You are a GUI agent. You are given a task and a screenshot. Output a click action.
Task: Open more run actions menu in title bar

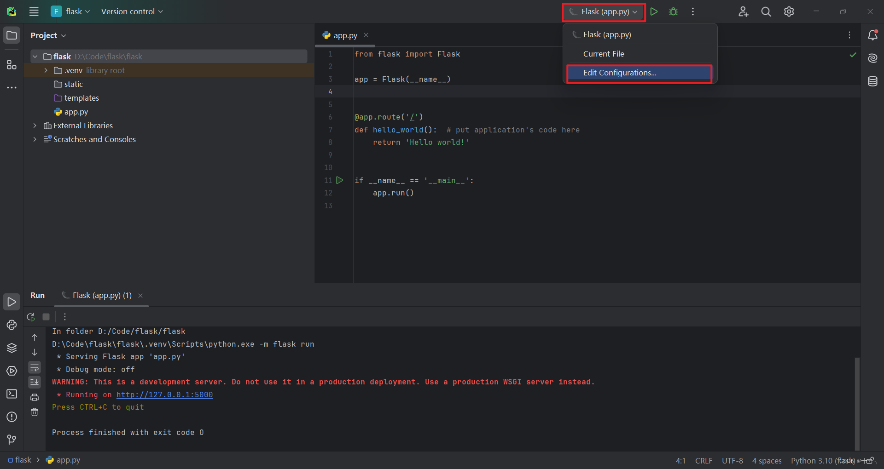(693, 11)
